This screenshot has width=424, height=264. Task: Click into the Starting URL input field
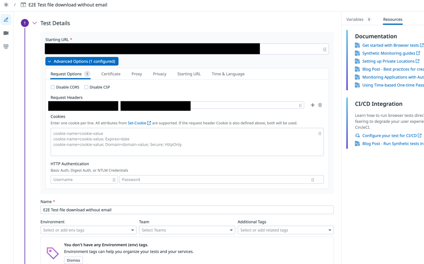coord(187,49)
